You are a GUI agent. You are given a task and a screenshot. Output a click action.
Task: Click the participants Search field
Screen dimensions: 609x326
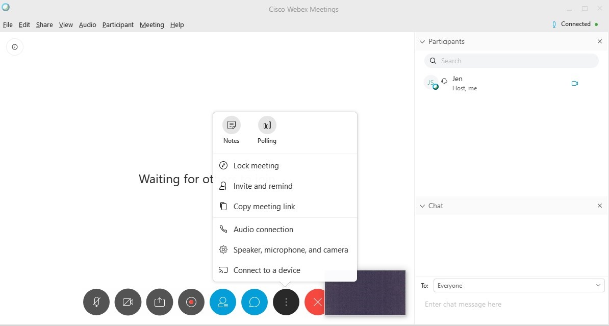(x=512, y=61)
